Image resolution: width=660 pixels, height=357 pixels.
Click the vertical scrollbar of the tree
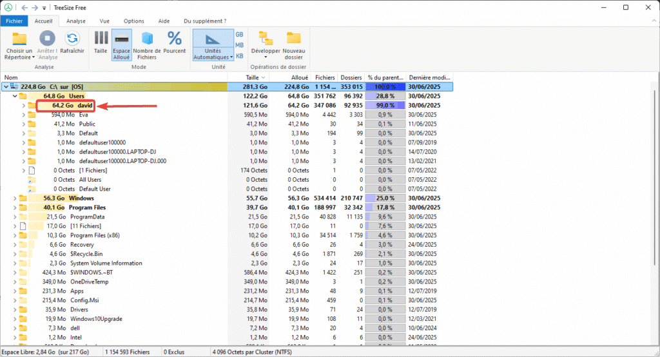[655, 177]
